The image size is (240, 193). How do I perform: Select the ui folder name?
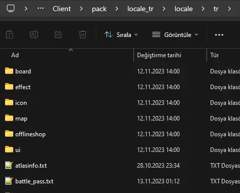pyautogui.click(x=18, y=150)
